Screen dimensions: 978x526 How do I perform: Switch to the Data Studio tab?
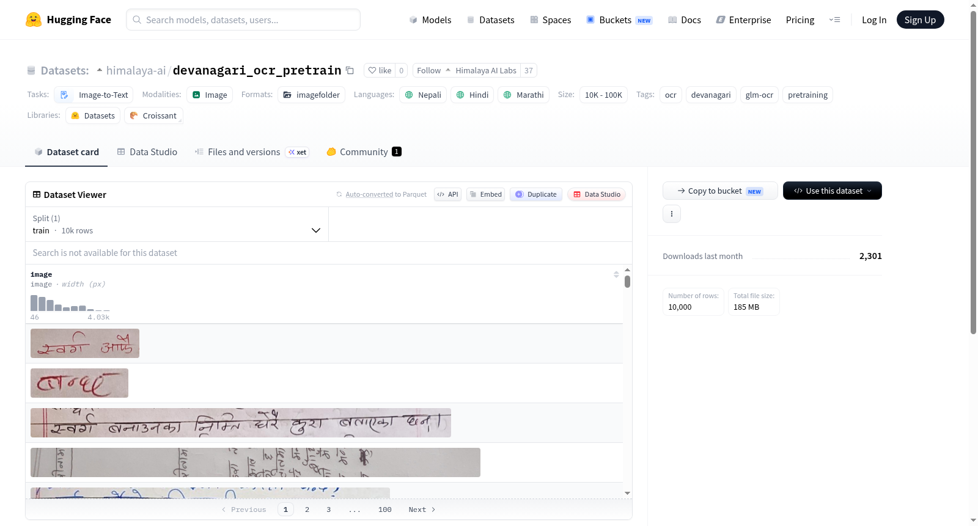[x=147, y=152]
